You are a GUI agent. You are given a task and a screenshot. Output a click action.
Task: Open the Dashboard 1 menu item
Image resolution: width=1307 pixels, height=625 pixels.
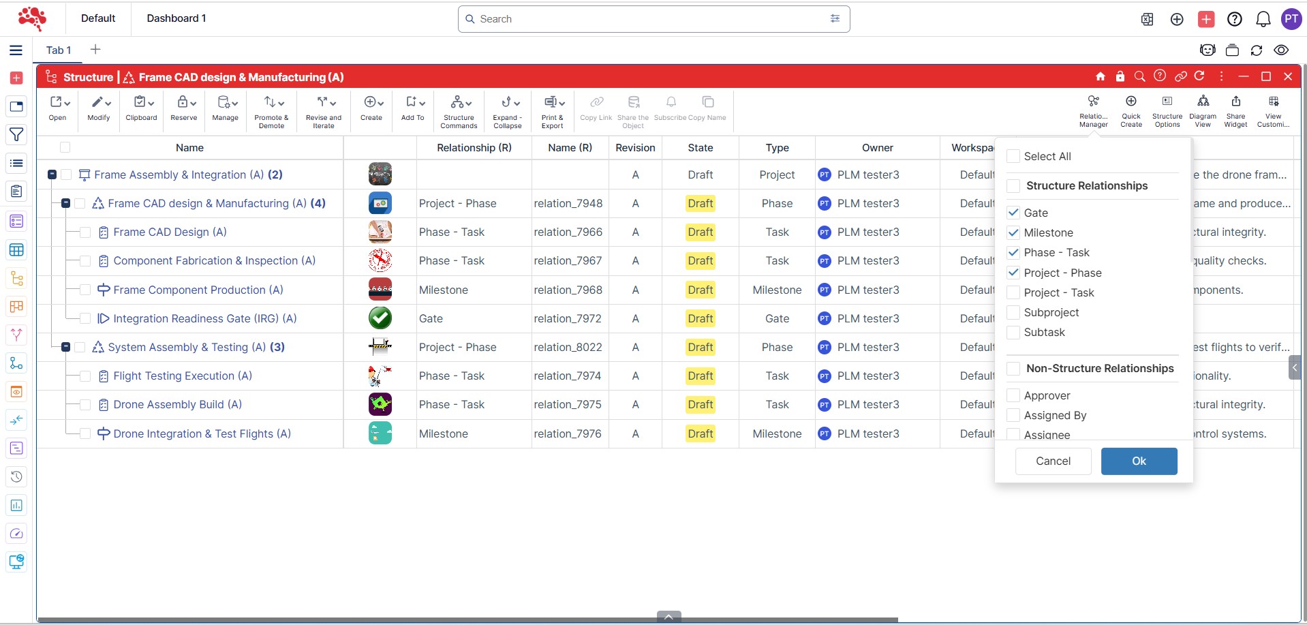(176, 18)
